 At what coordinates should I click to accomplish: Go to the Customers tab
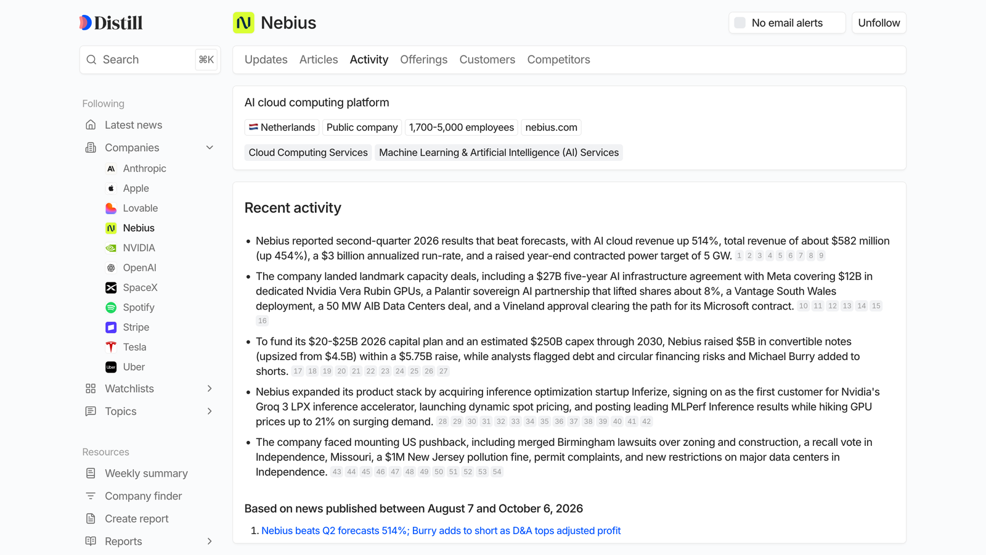[x=487, y=60]
